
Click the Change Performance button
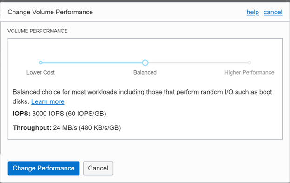coord(44,168)
